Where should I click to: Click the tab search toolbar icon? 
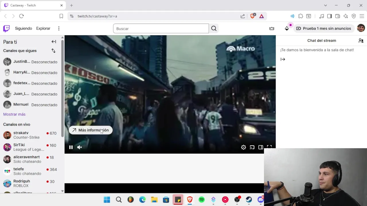point(309,16)
